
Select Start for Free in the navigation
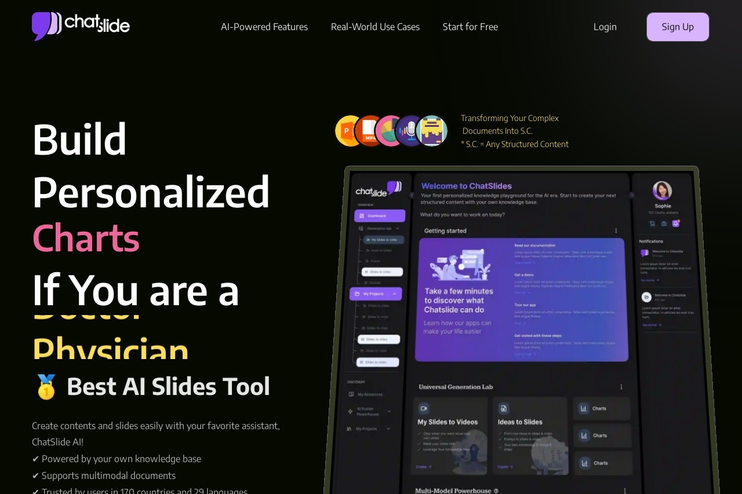click(470, 27)
